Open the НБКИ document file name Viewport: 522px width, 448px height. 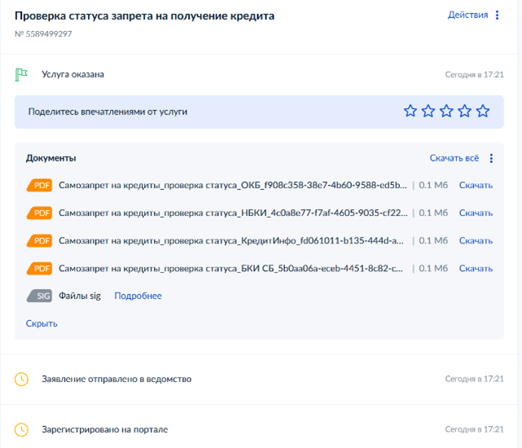coord(232,213)
